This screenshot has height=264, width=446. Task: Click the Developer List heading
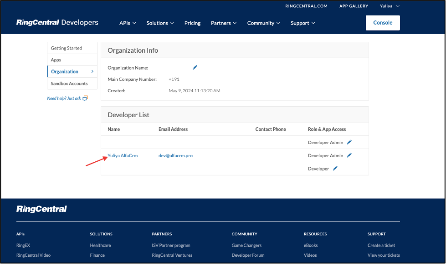pyautogui.click(x=128, y=115)
